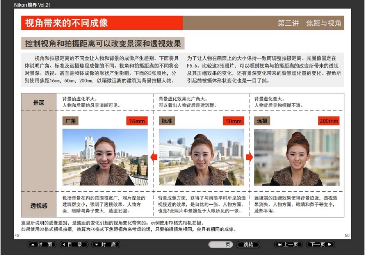Click the red right arrow between photos
365x255 pixels.
[x=249, y=157]
